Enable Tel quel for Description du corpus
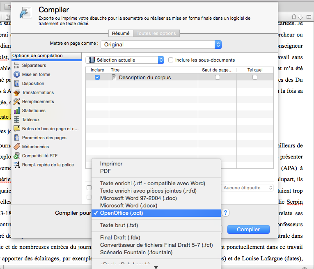 (x=255, y=77)
